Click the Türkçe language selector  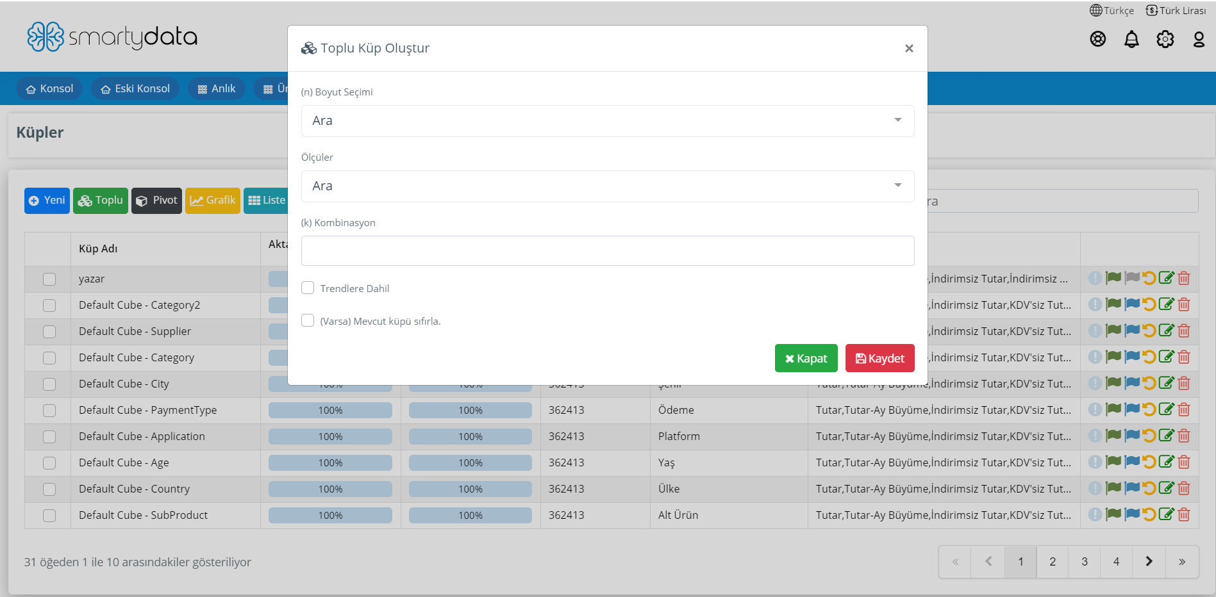click(x=1112, y=10)
